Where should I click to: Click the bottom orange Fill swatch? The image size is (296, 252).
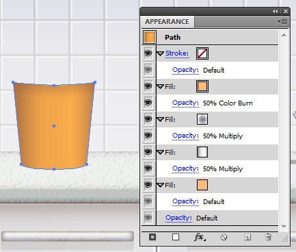pos(202,185)
